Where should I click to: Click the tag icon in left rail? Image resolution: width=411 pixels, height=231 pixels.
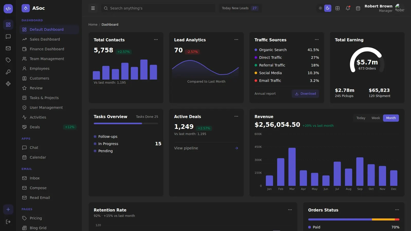point(8,60)
